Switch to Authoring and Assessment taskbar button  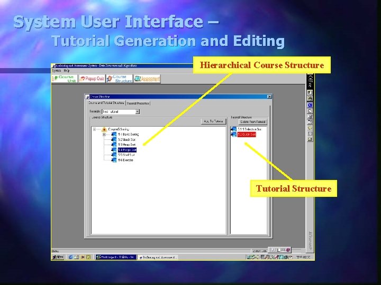coord(158,258)
